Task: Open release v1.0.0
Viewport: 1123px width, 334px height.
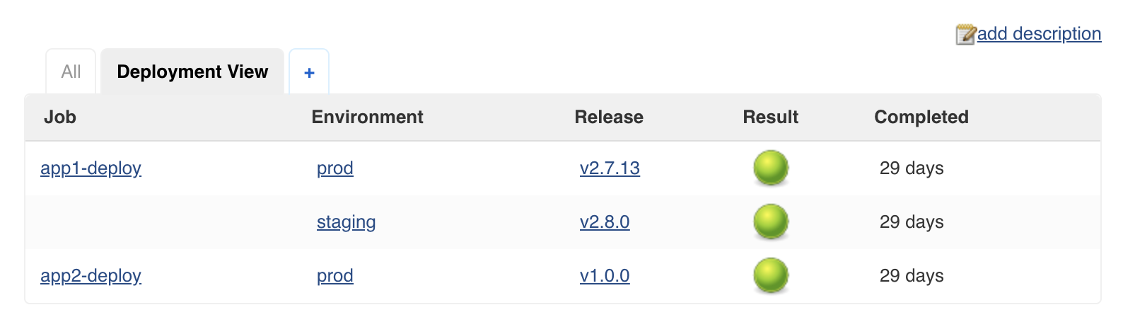Action: coord(605,275)
